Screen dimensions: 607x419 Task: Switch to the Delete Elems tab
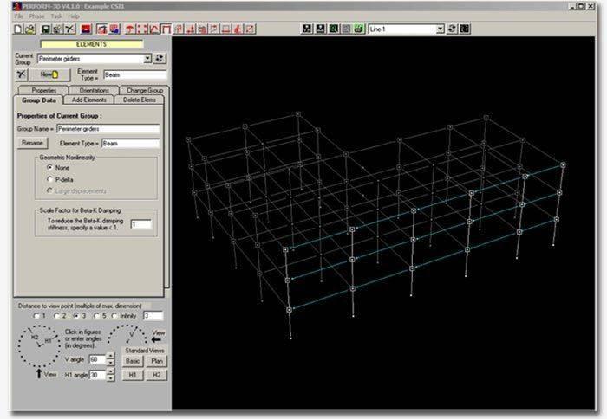click(x=140, y=100)
